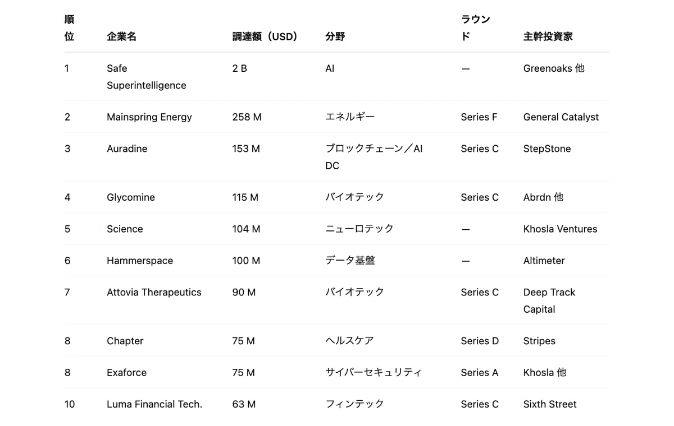
Task: Select Luma Financial Tech. entry
Action: [154, 404]
